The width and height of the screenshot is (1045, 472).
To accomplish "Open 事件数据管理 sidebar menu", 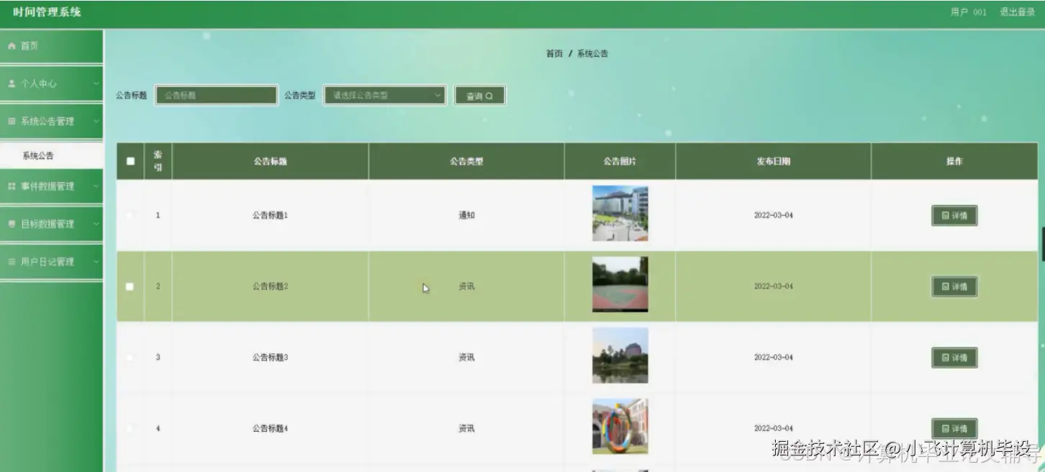I will point(51,186).
